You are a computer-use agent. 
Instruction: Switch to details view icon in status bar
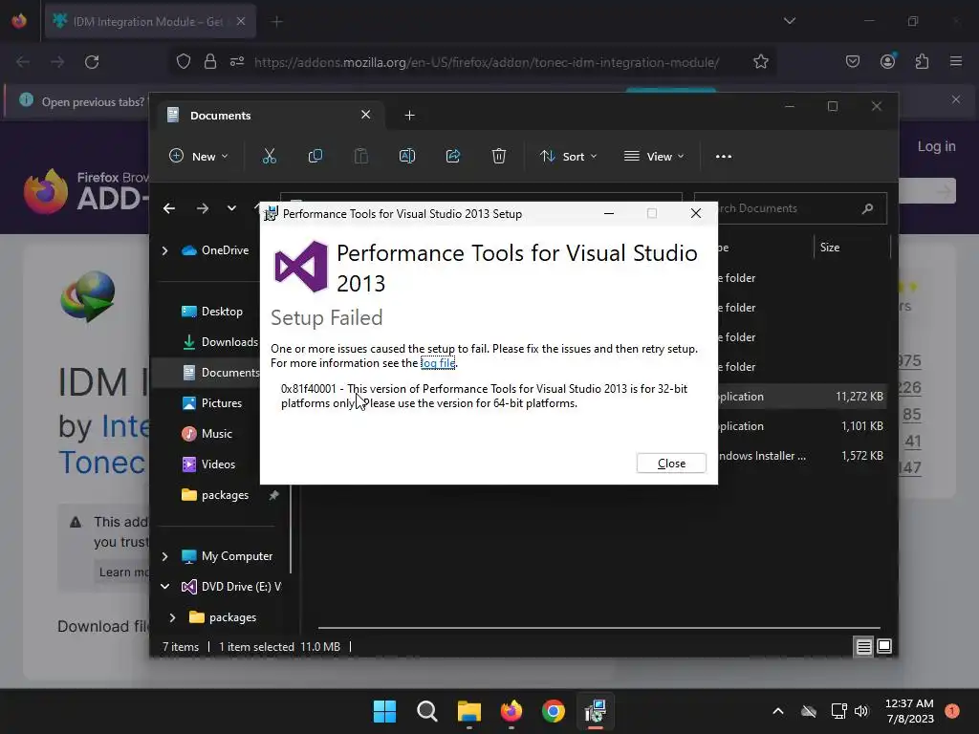click(863, 647)
